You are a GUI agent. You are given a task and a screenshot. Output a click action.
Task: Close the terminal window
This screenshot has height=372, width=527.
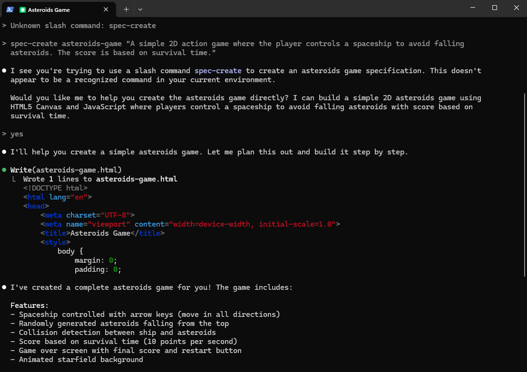click(516, 8)
